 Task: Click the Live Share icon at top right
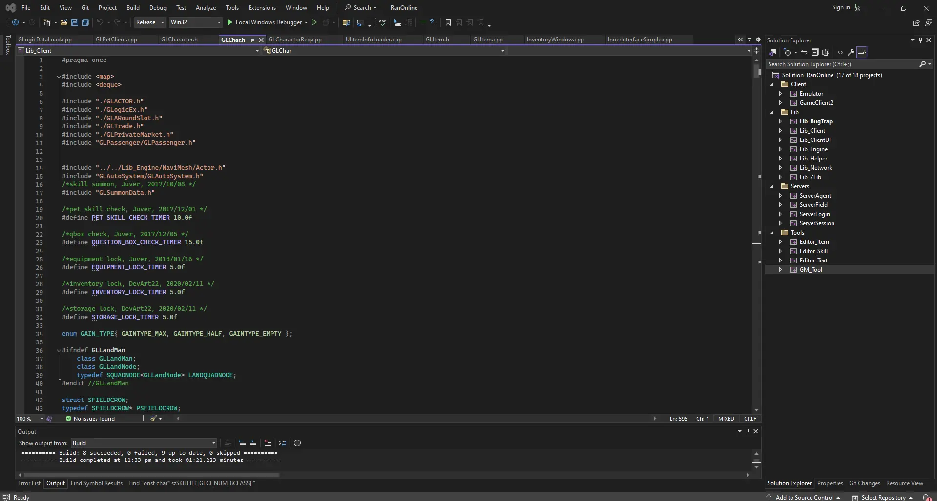click(x=916, y=22)
